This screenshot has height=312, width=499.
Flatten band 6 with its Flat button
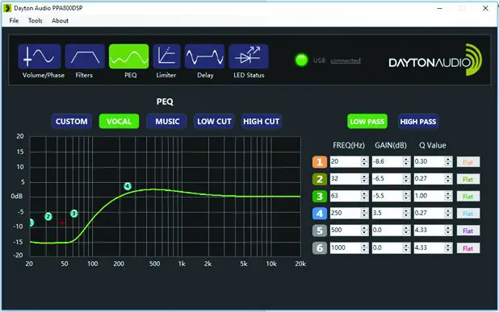468,248
